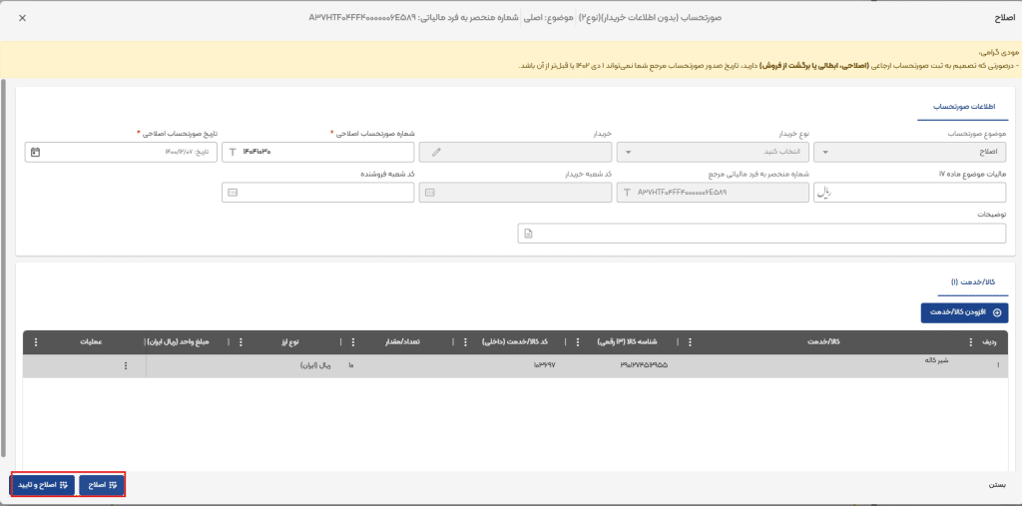Click the اصلاح و تایید button

coord(43,485)
